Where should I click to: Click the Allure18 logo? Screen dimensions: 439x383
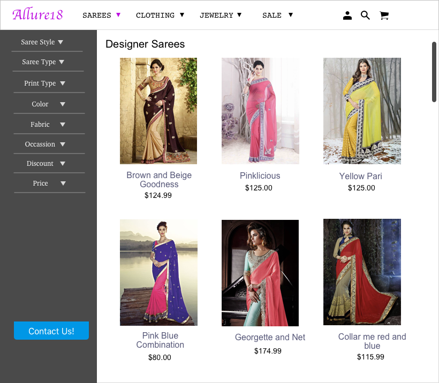(37, 14)
